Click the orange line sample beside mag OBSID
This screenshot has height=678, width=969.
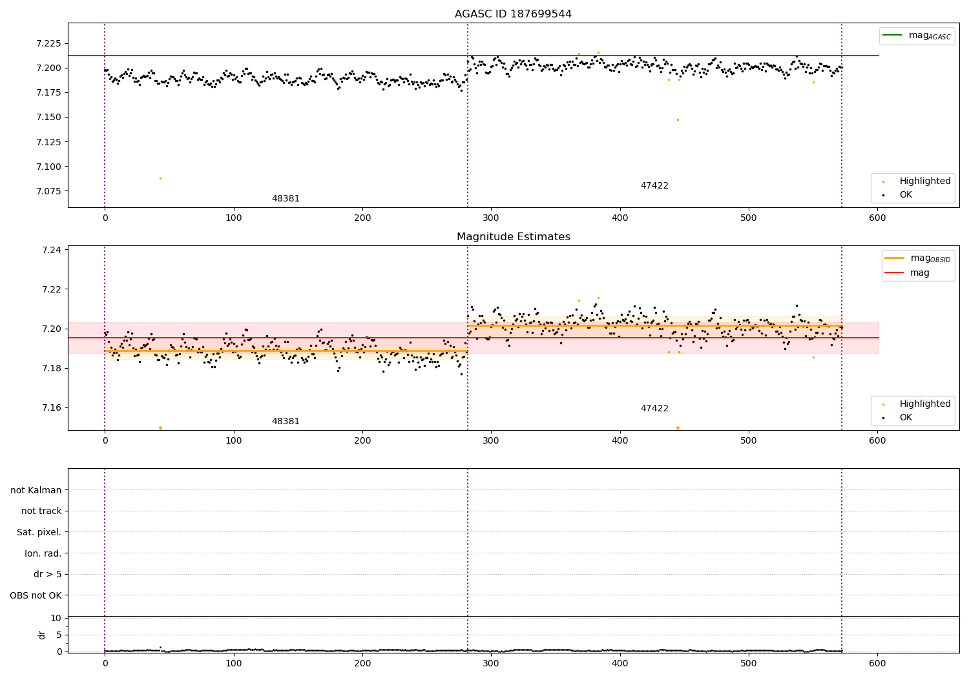tap(894, 258)
